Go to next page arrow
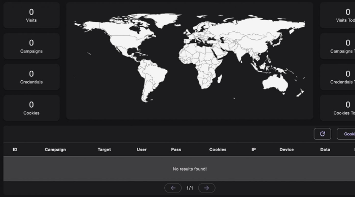 click(206, 188)
